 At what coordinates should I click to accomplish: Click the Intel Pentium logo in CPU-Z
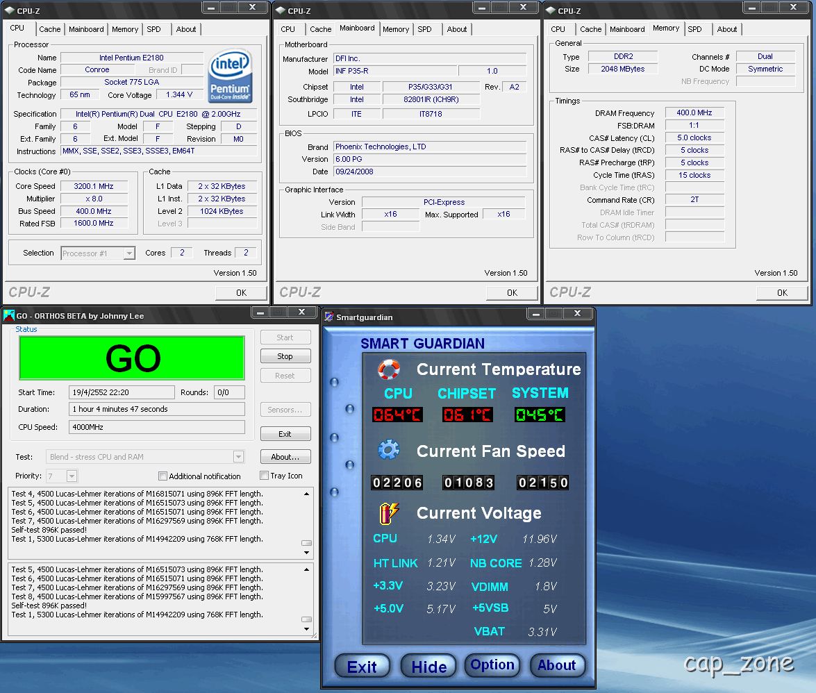click(x=231, y=76)
